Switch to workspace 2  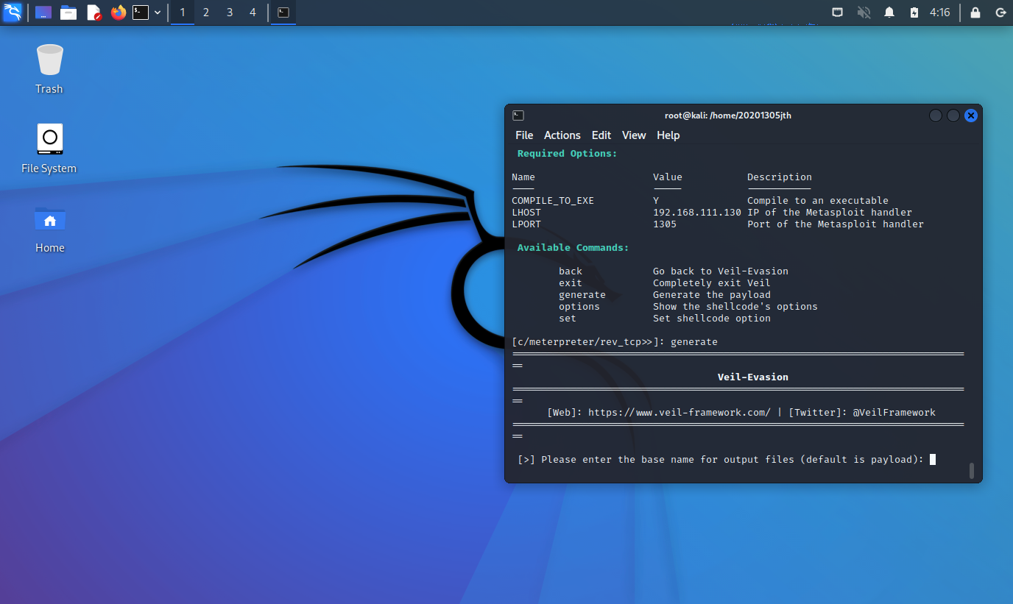(x=206, y=13)
